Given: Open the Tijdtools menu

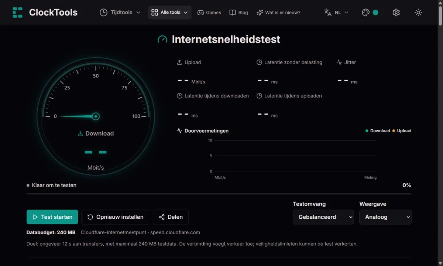Looking at the screenshot, I should [x=120, y=12].
